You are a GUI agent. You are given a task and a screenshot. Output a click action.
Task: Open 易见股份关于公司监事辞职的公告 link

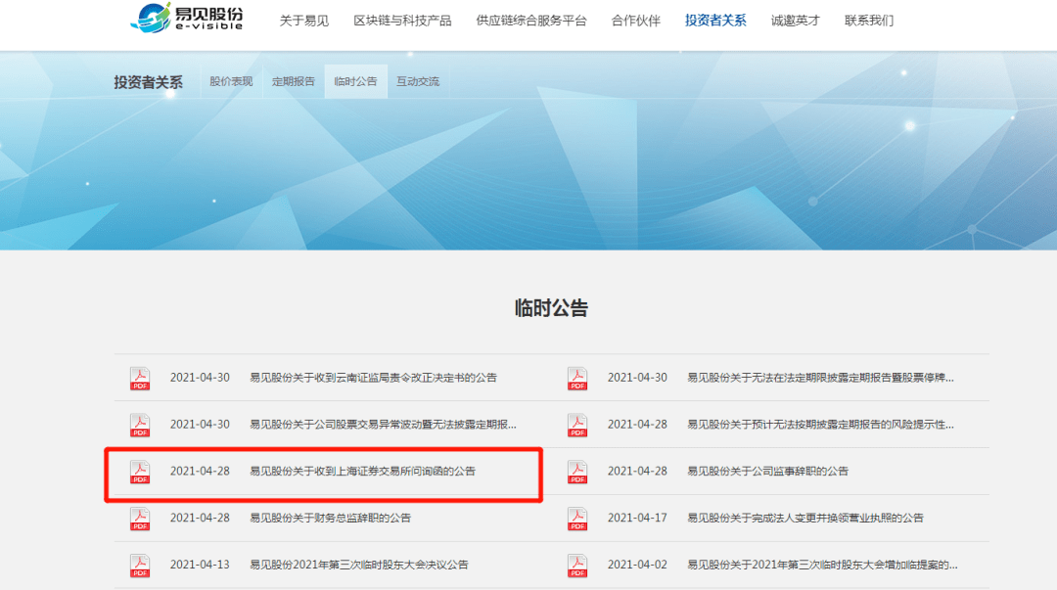(768, 471)
